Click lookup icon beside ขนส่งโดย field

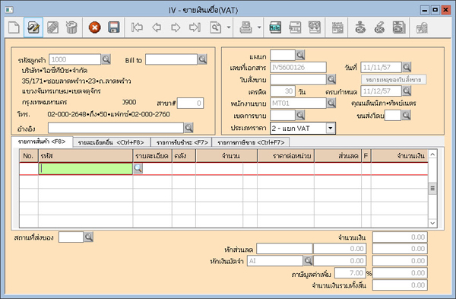[x=406, y=116]
